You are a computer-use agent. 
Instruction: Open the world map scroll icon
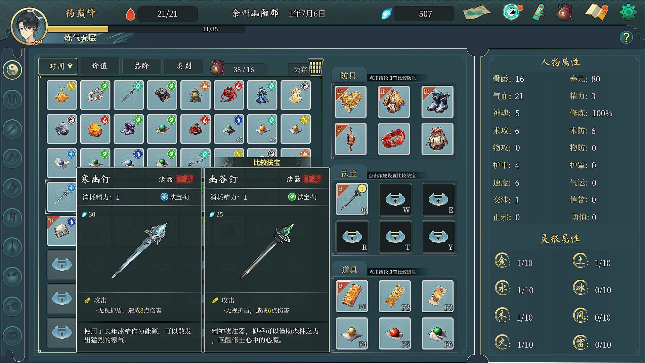[477, 12]
